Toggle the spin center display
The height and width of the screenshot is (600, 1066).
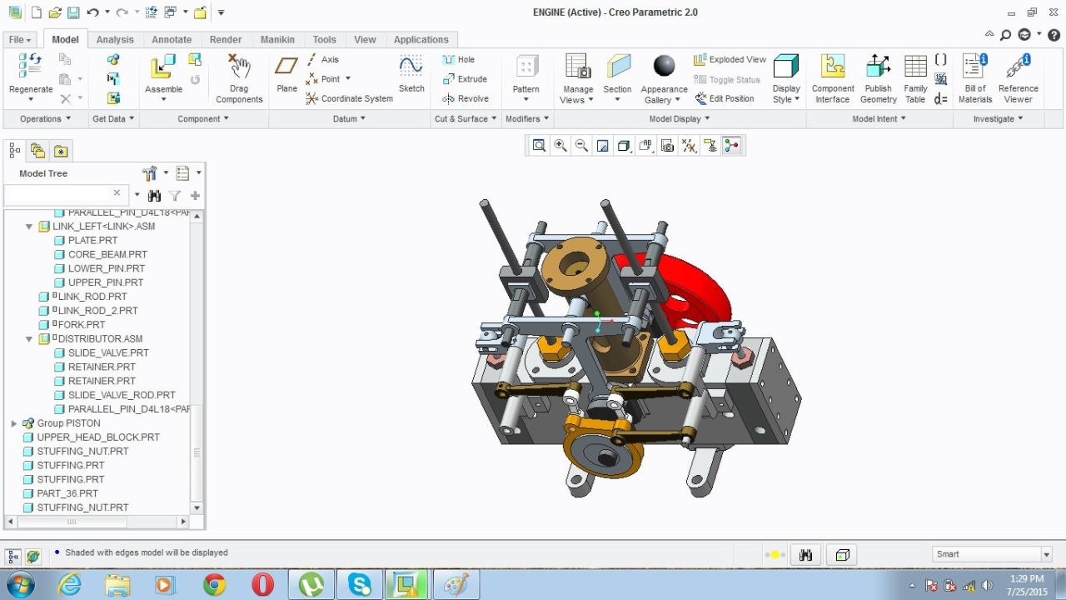pyautogui.click(x=734, y=145)
